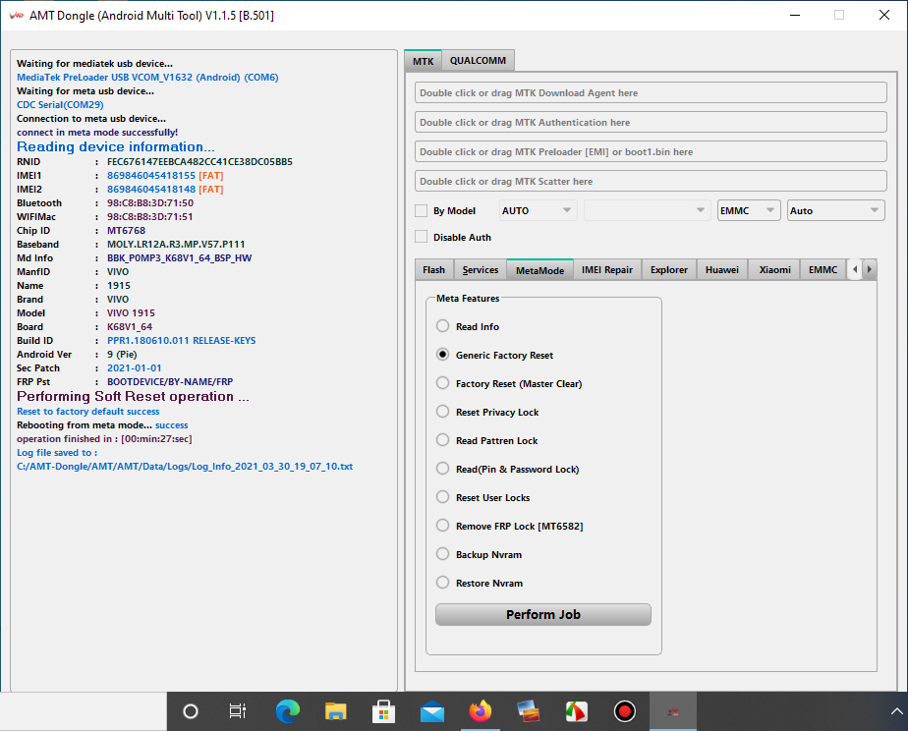
Task: Open the Mail app on taskbar
Action: (432, 711)
